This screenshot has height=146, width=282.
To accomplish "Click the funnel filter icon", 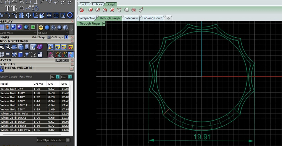I will (x=27, y=54).
